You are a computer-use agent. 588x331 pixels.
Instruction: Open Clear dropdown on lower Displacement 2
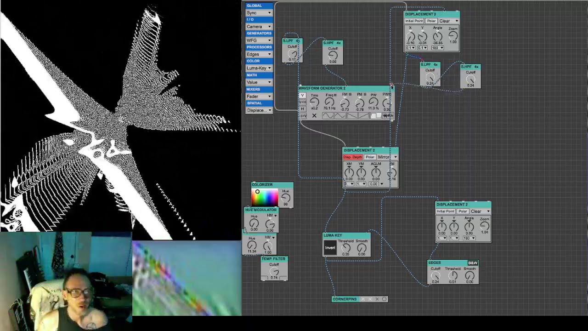pyautogui.click(x=480, y=211)
